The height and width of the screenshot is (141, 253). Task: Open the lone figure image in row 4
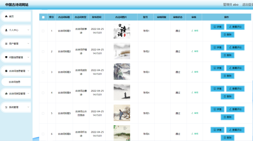point(122,92)
